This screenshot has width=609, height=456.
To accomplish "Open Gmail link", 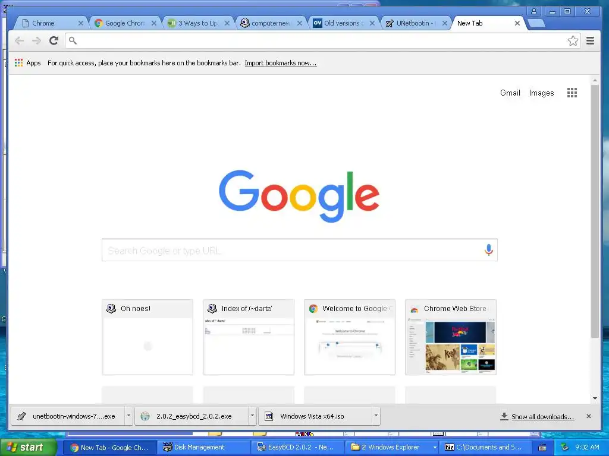I will click(510, 93).
